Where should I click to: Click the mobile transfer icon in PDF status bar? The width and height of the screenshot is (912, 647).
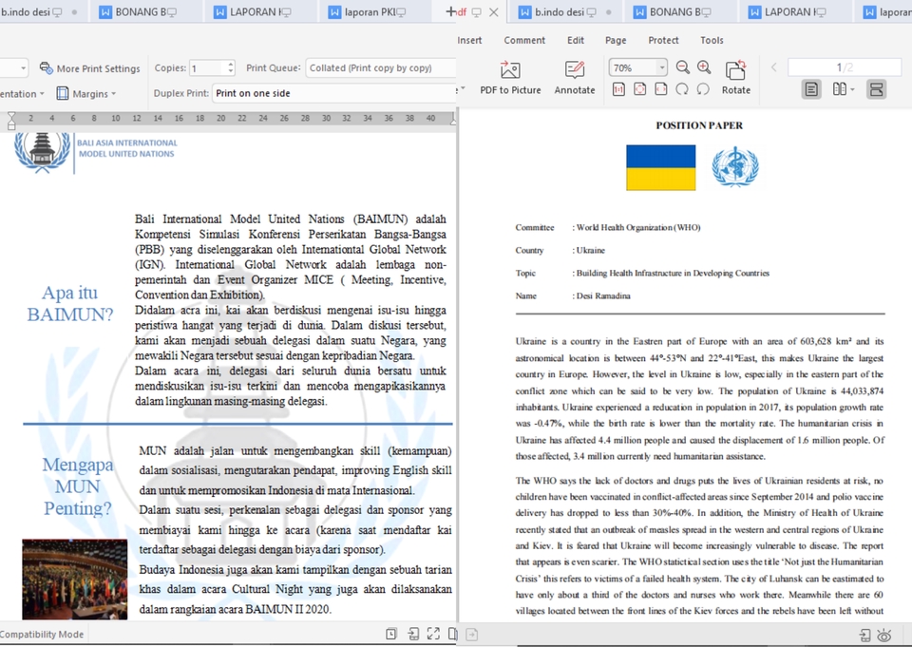pyautogui.click(x=864, y=635)
